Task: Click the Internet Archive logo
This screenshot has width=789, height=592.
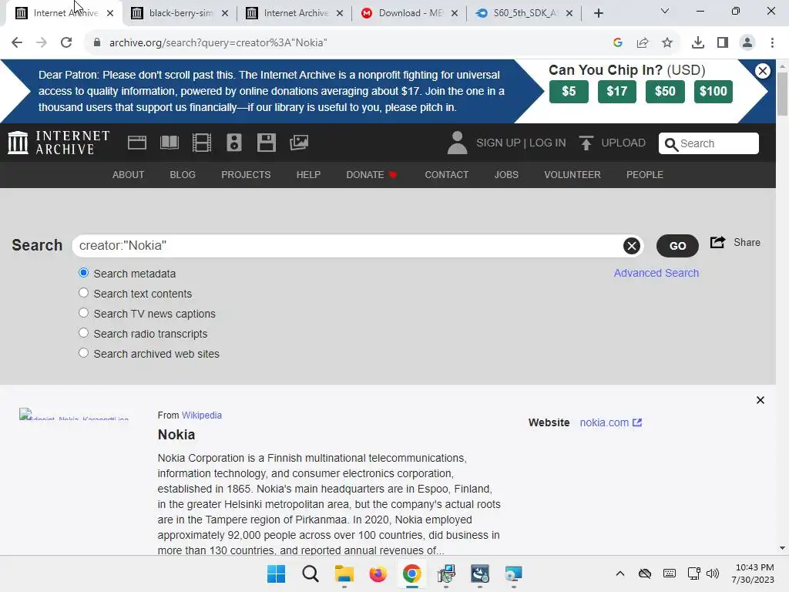Action: [59, 143]
